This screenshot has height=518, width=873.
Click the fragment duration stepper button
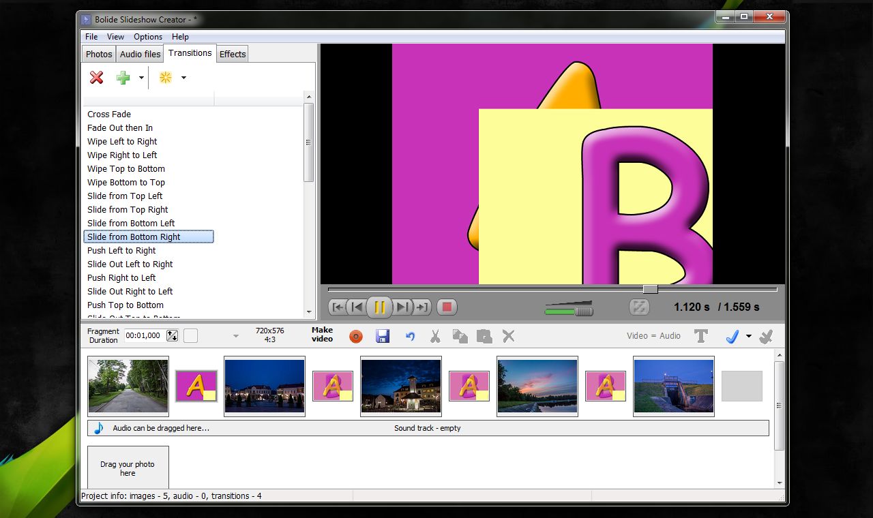pyautogui.click(x=172, y=335)
